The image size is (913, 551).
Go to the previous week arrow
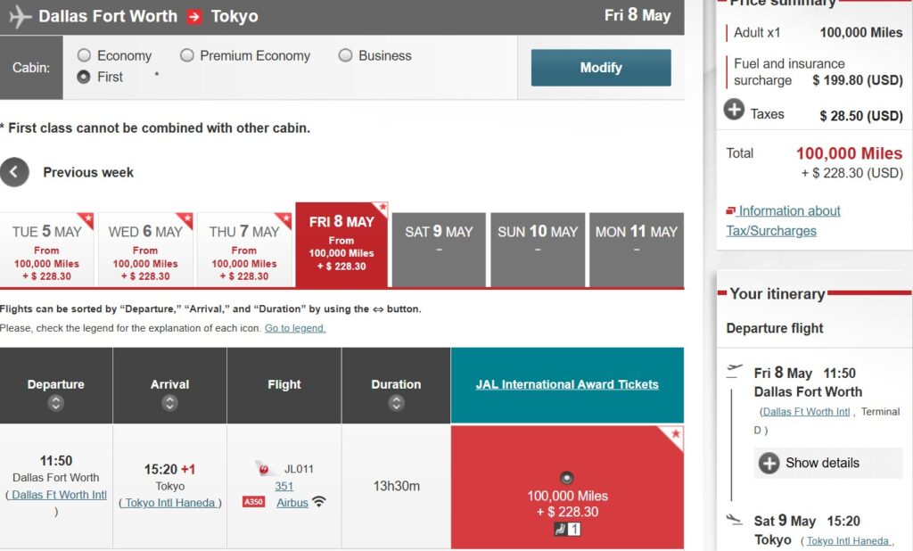14,172
